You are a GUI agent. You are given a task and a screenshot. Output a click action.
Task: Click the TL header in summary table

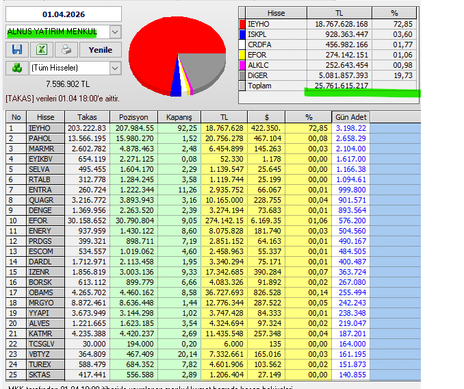point(339,13)
